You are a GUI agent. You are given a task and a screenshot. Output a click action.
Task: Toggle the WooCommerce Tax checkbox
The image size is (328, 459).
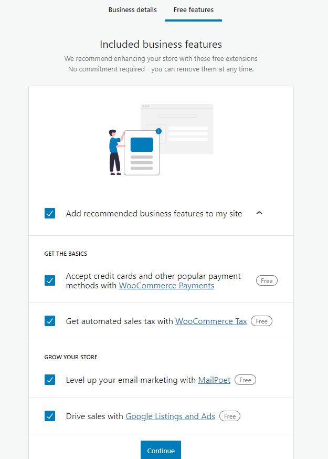[x=50, y=321]
